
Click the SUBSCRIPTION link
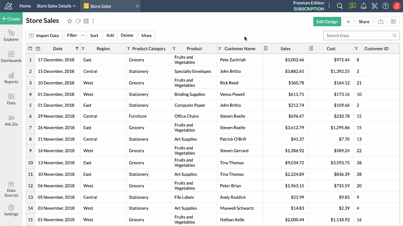click(x=309, y=9)
